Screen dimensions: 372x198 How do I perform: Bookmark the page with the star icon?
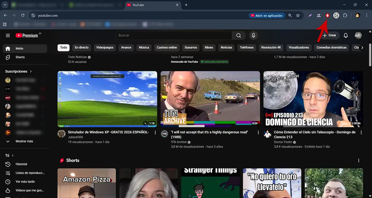coord(298,15)
